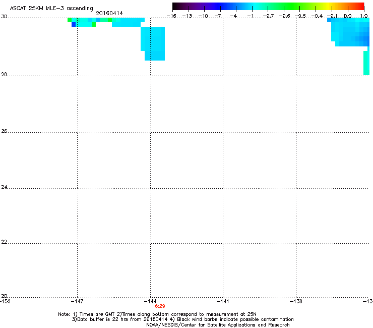Click the colorbar tick label -7
This screenshot has height=328, width=373.
pos(219,16)
